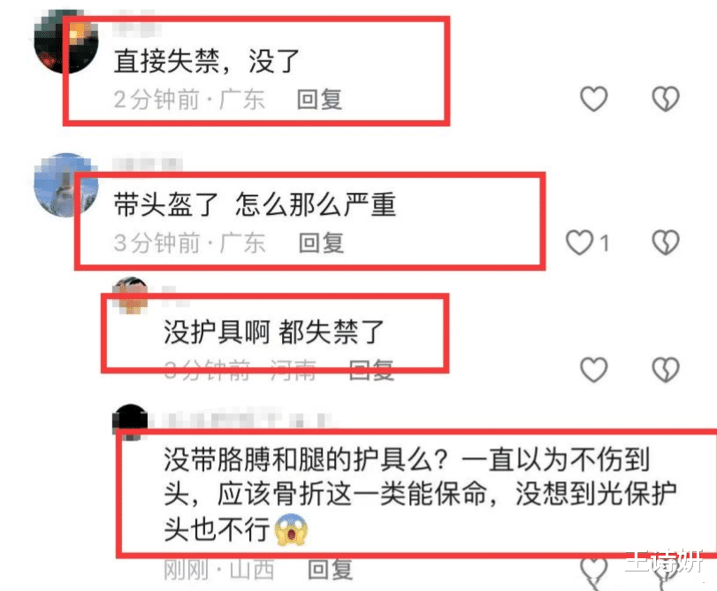
Task: Open the blurred username above '直接失禁，没了'
Action: coord(136,26)
